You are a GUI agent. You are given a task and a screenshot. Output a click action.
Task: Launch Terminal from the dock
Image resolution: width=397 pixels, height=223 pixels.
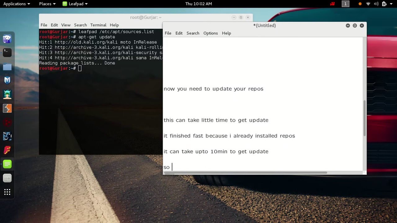tap(7, 53)
